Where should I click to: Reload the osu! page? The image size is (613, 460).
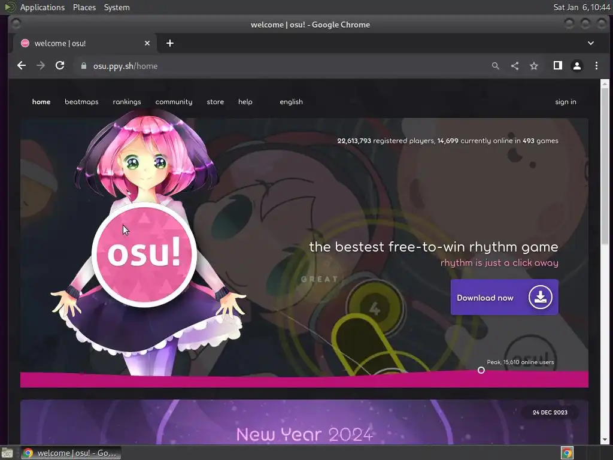60,66
